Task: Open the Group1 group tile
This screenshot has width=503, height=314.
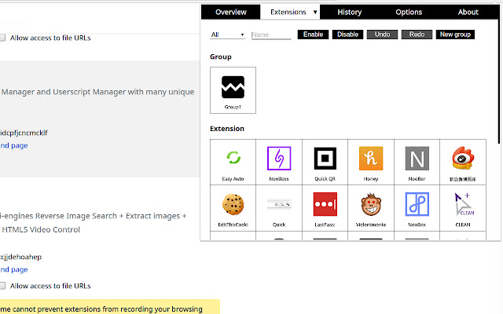Action: pos(233,89)
